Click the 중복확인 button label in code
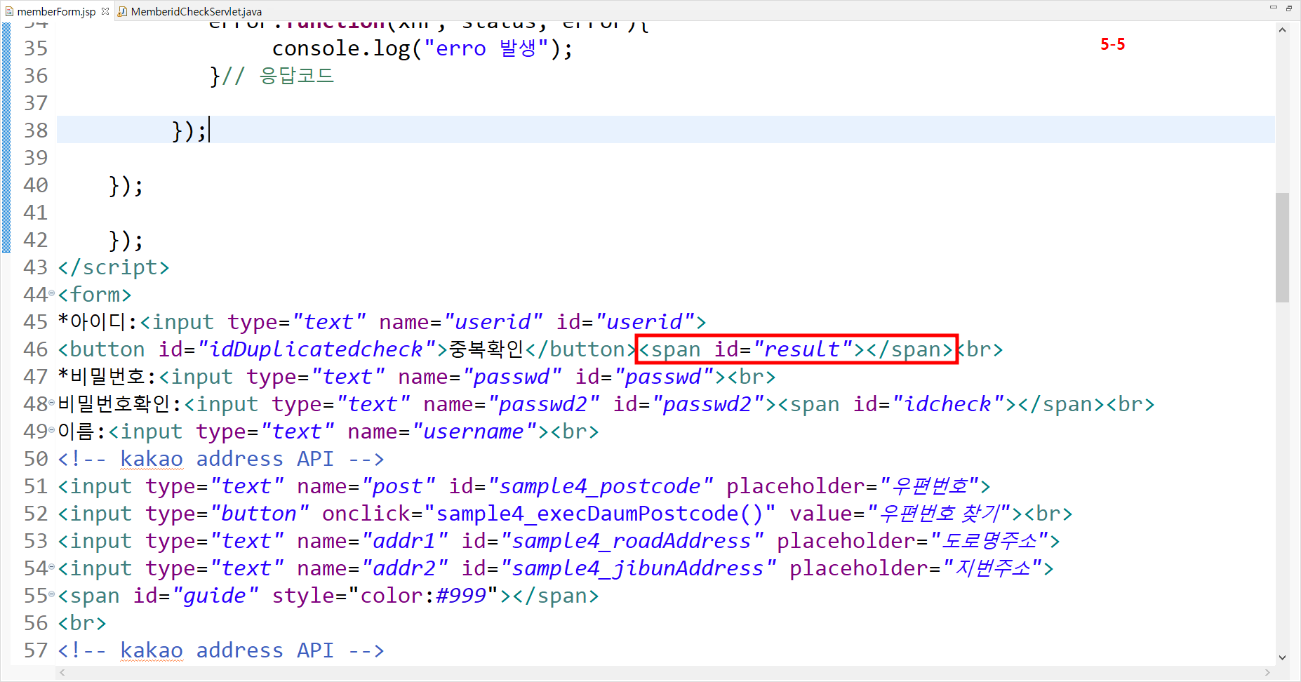The width and height of the screenshot is (1301, 682). (486, 349)
